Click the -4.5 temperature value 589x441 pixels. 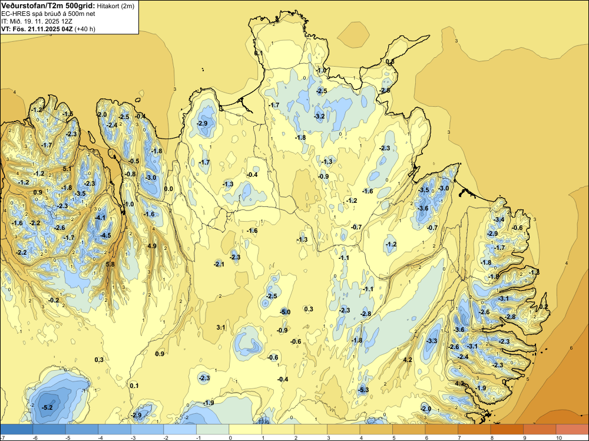(x=105, y=235)
